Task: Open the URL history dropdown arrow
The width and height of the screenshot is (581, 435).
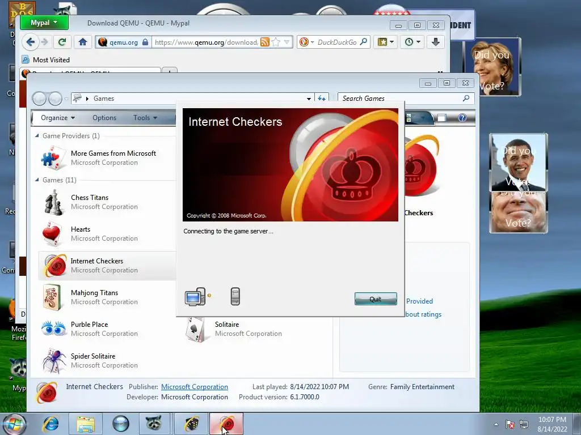Action: 287,42
